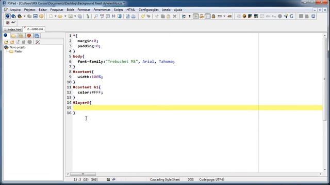Open the Janela menu
Image resolution: width=330 pixels, height=185 pixels.
[x=166, y=10]
